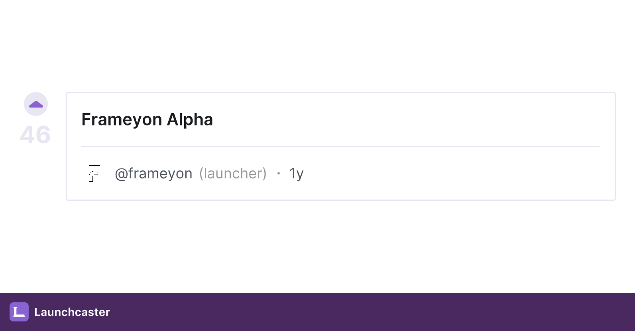Open the @frameyon profile link

point(153,173)
